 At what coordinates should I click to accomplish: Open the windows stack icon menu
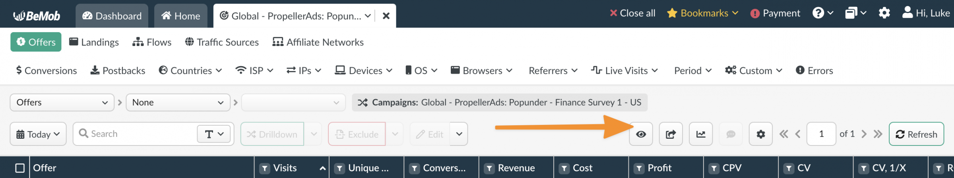pos(855,13)
